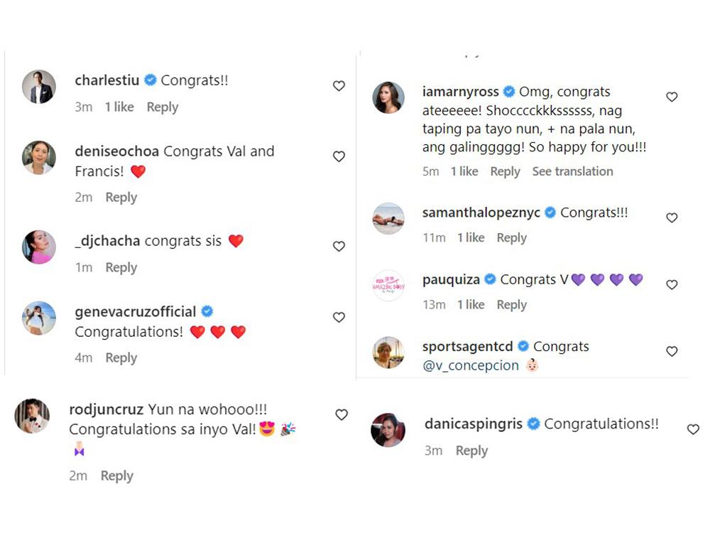Like sportsagentcd's comment heart

672,351
